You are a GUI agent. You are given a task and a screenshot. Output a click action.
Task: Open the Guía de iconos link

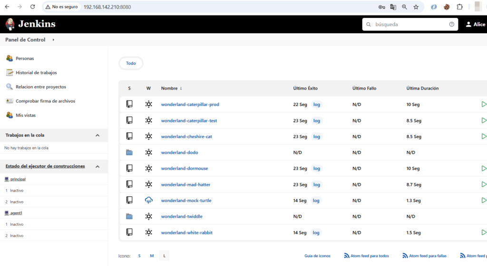pos(317,256)
